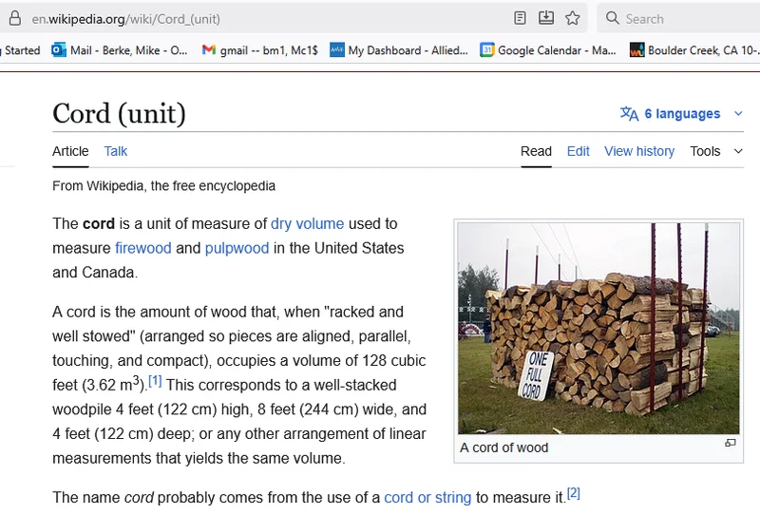Open the Tools dropdown menu
This screenshot has width=760, height=514.
coord(715,151)
